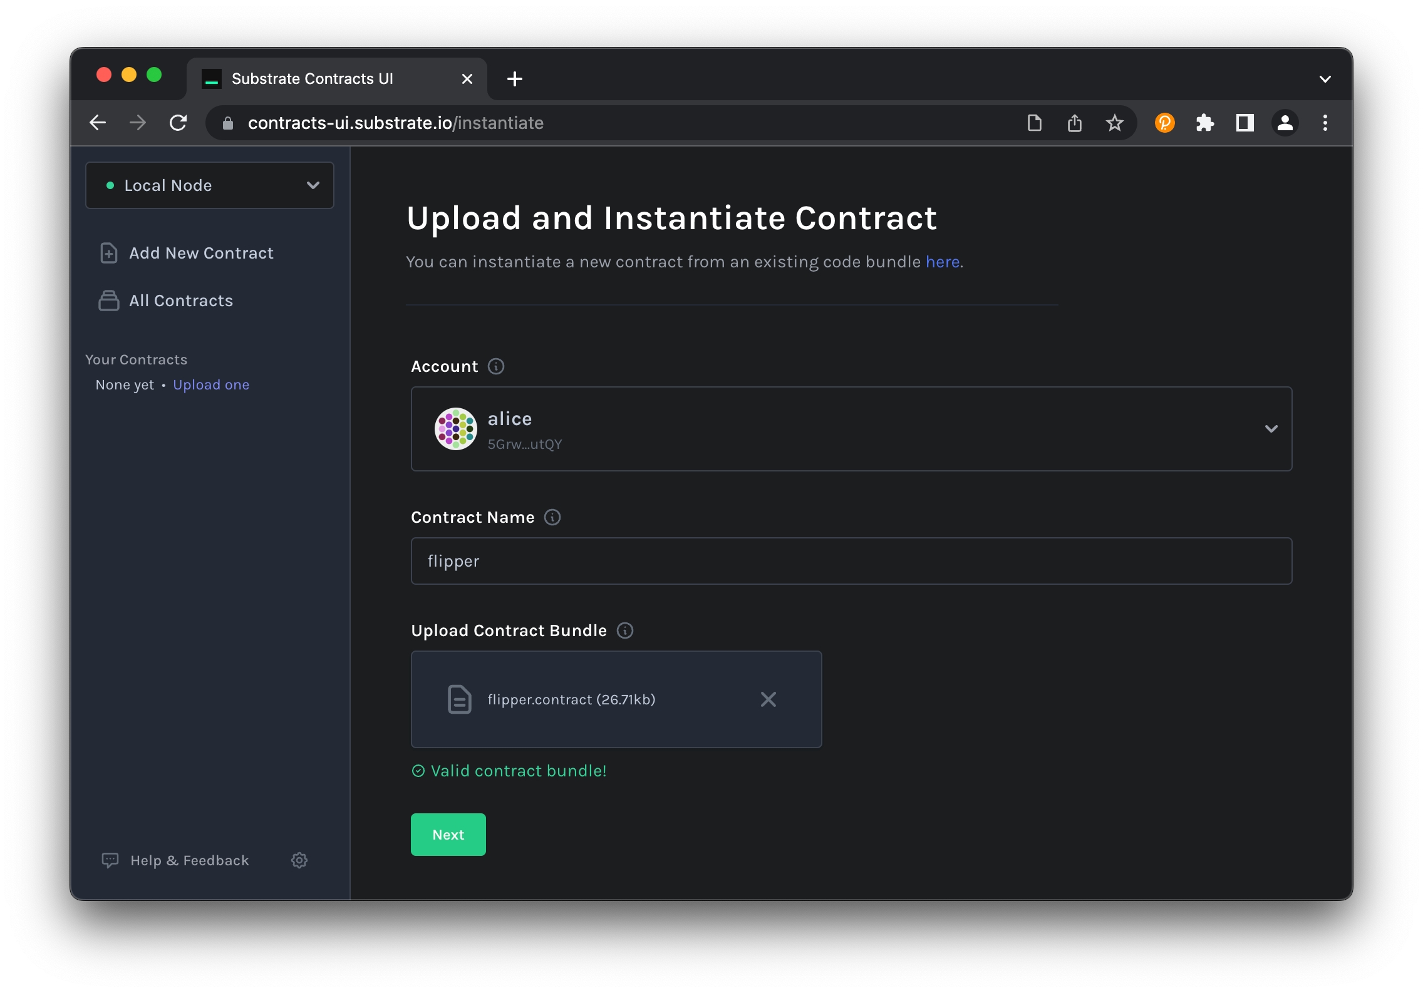Open Add New Contract in sidebar
The image size is (1423, 993).
point(200,253)
